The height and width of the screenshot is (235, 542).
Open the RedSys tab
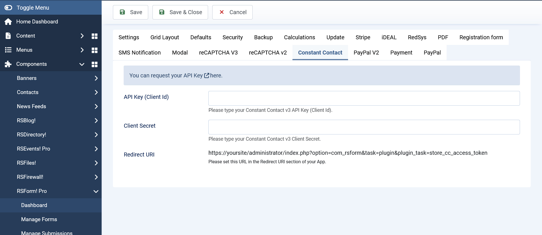tap(417, 37)
